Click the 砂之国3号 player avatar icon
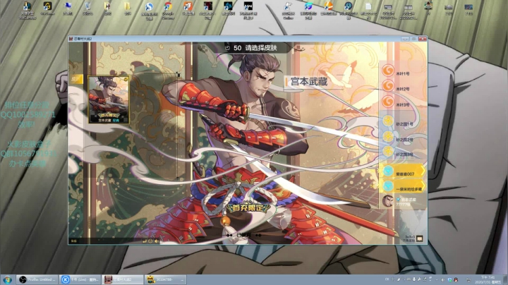Image resolution: width=508 pixels, height=285 pixels. (x=387, y=151)
